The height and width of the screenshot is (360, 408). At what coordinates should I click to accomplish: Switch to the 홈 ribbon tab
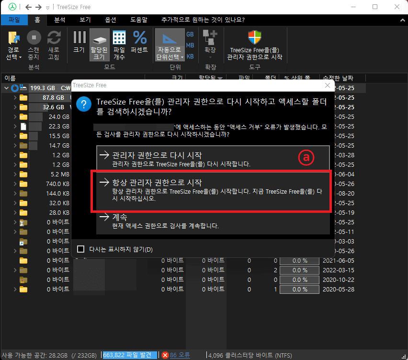pos(37,20)
